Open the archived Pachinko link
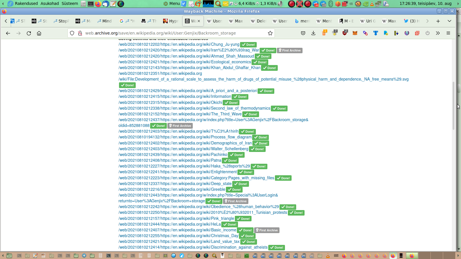Image resolution: width=461 pixels, height=259 pixels. 173,155
